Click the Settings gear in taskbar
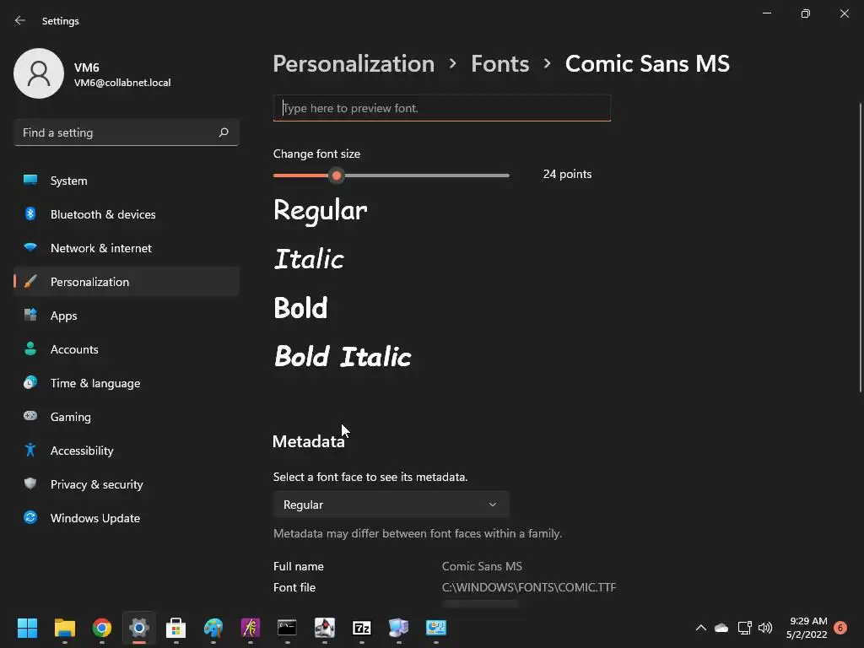Screen dimensions: 864x648 139,628
